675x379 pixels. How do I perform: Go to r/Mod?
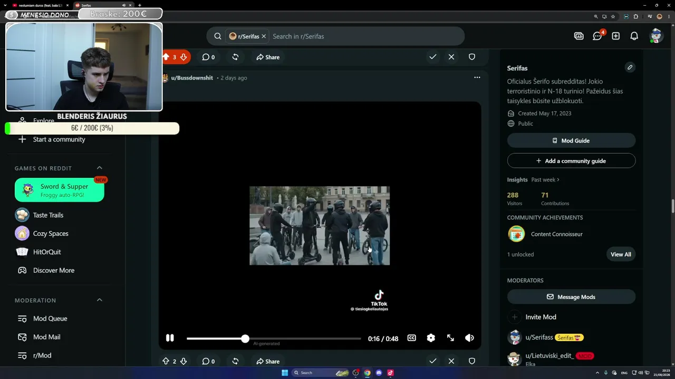tap(42, 355)
